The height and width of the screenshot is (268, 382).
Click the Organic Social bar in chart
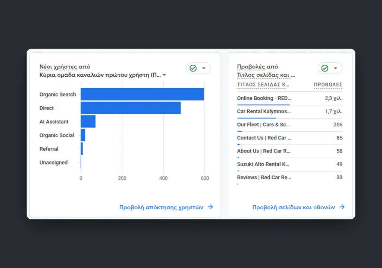click(83, 135)
